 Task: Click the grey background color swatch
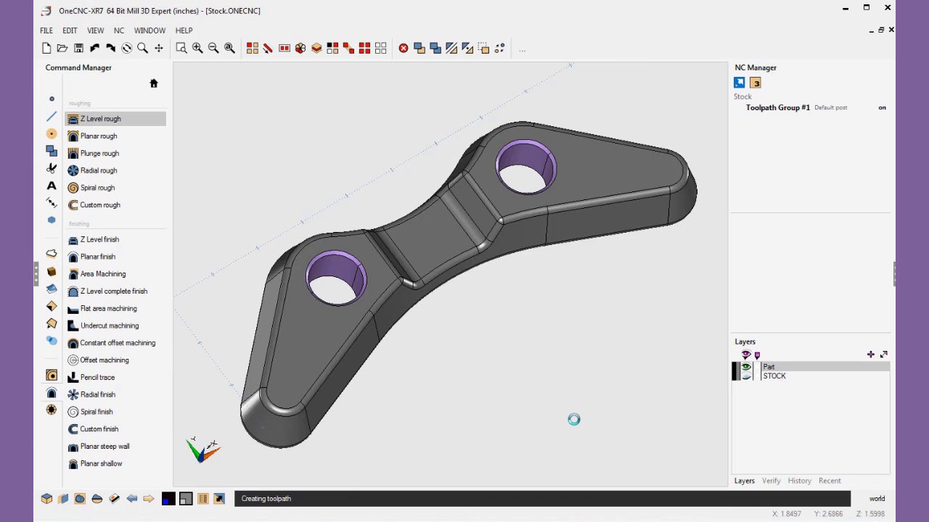186,499
